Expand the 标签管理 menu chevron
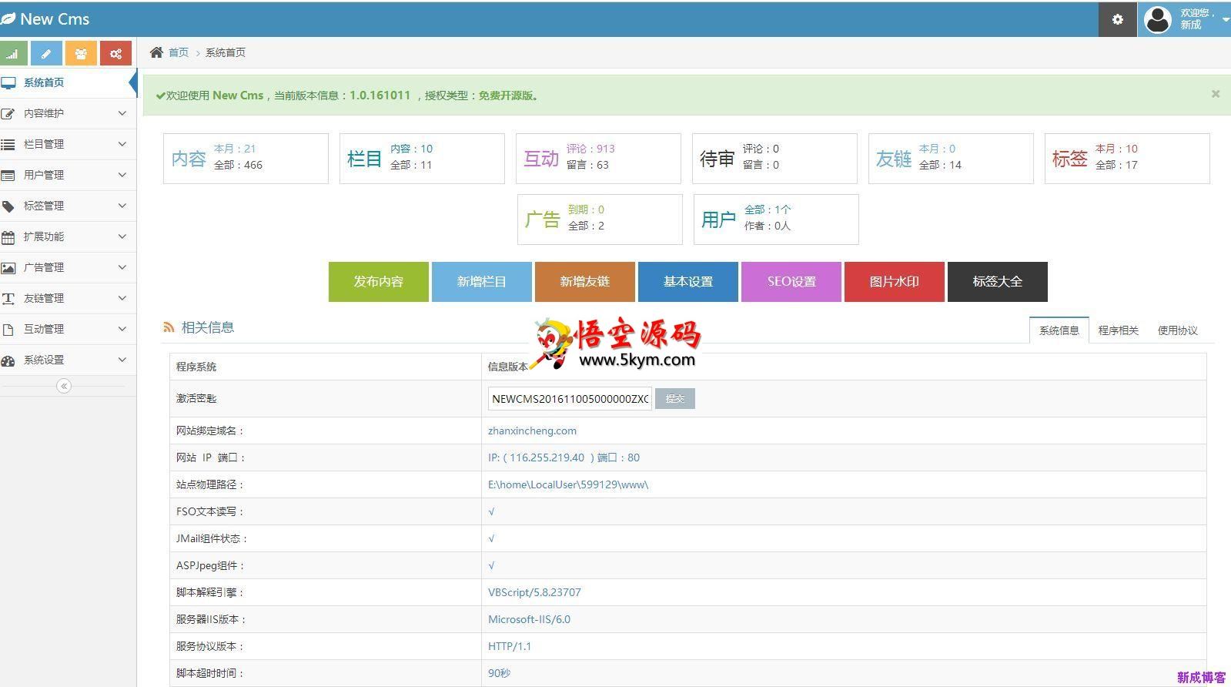 (122, 206)
